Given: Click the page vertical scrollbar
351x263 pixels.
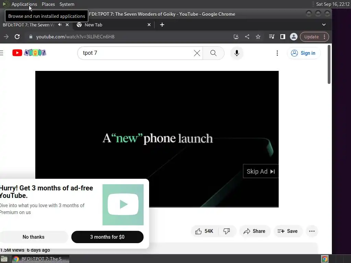Looking at the screenshot, I should click(329, 64).
